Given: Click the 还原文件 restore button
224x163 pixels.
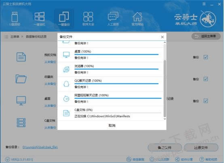Looking at the screenshot, I should coord(201,148).
